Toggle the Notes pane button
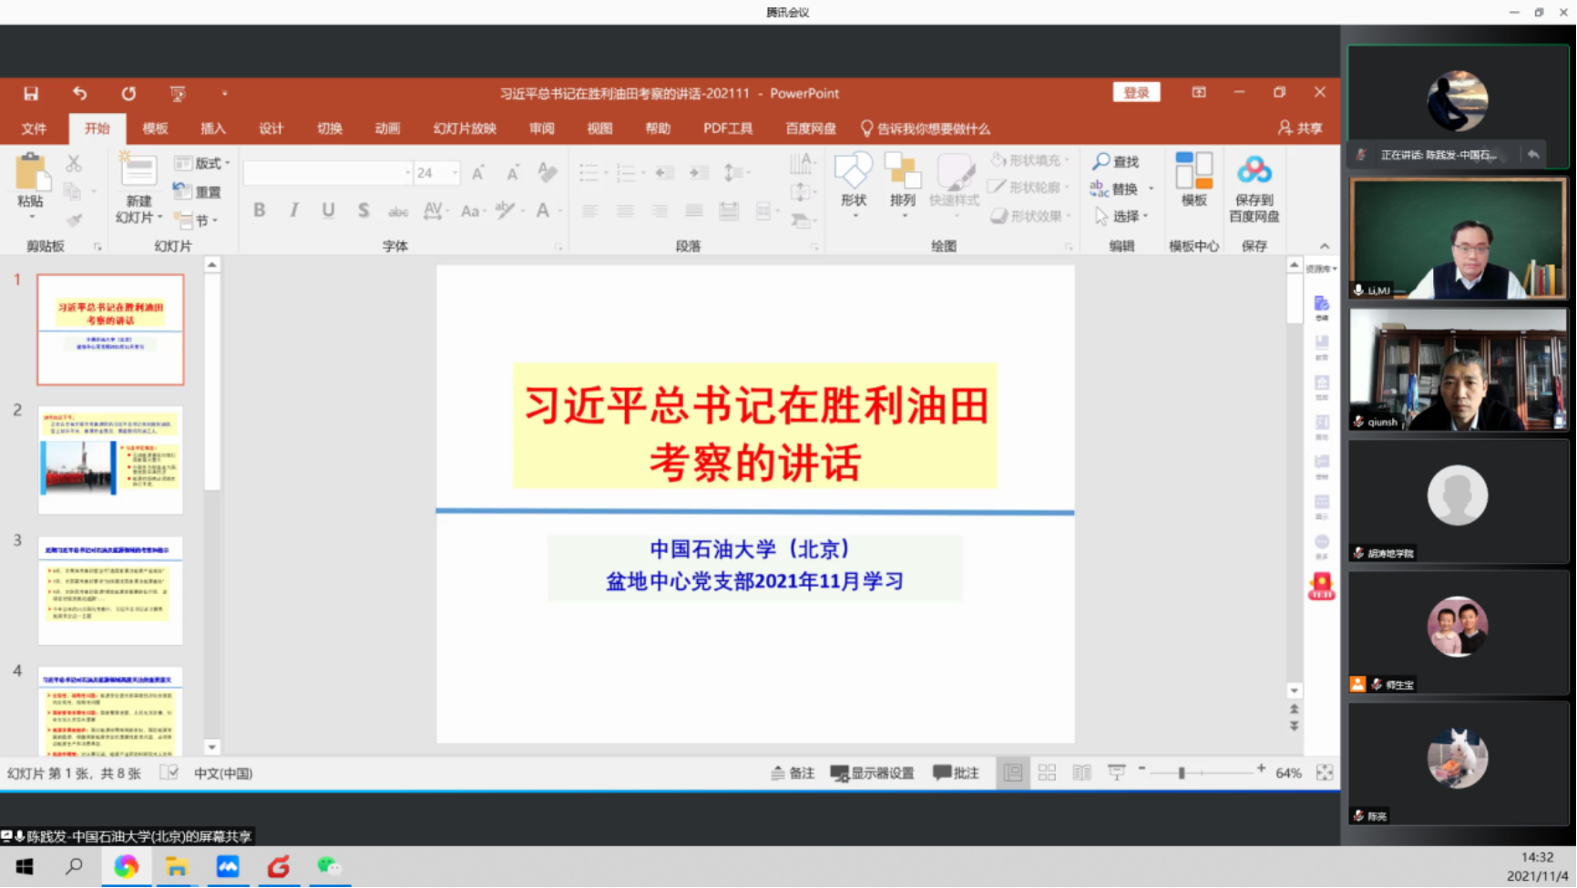 (793, 772)
